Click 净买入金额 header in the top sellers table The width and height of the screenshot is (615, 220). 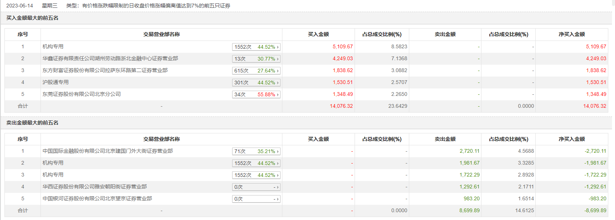pos(571,139)
